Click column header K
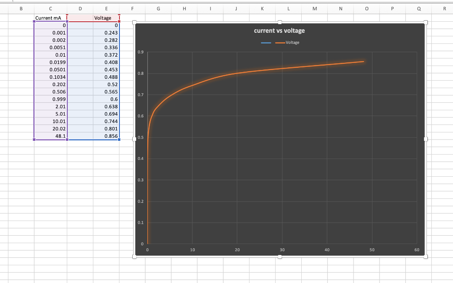Image resolution: width=453 pixels, height=283 pixels. click(x=262, y=8)
